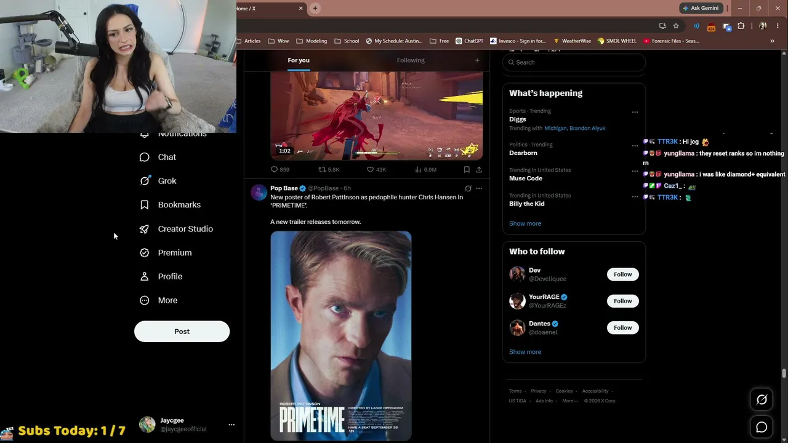Open more options for Billy the Kid trend

[x=635, y=197]
